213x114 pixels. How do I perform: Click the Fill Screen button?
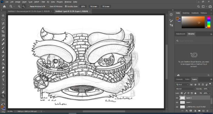click(106, 6)
